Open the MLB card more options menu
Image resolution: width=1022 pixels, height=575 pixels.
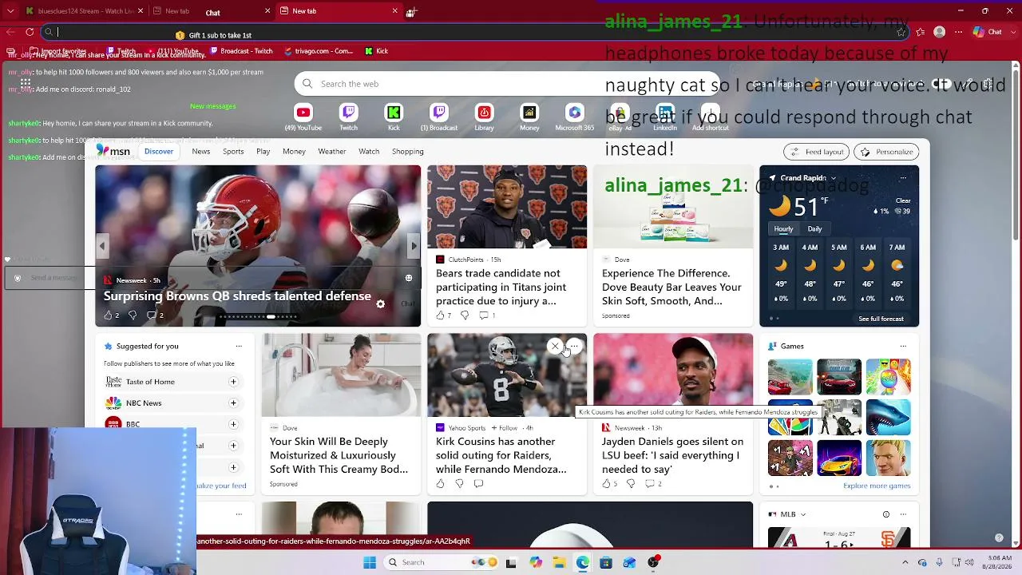click(x=903, y=514)
